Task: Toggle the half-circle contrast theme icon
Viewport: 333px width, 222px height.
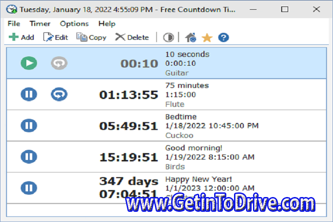Action: point(168,37)
